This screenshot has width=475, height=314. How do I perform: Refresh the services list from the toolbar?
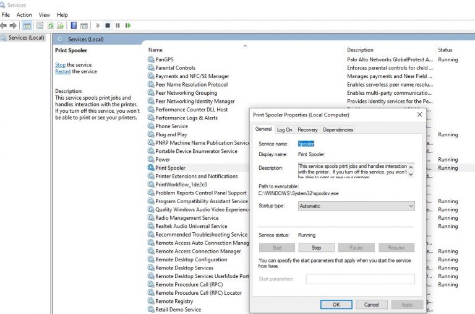50,25
